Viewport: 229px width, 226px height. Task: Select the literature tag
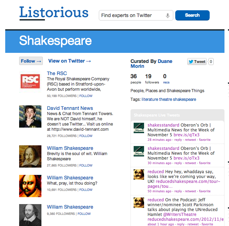pos(150,99)
